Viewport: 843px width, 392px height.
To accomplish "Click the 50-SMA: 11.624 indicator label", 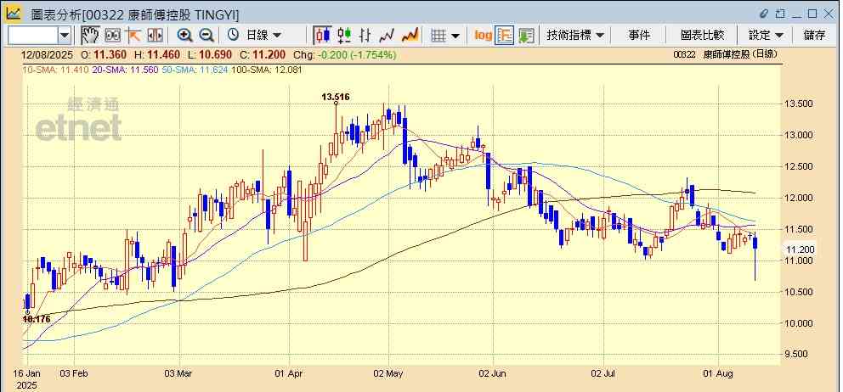I will [195, 70].
